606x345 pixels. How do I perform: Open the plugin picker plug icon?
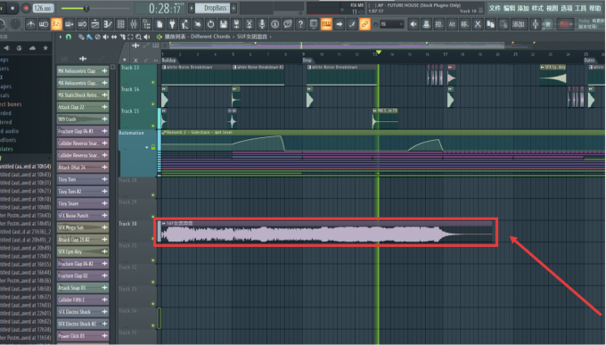click(x=172, y=24)
